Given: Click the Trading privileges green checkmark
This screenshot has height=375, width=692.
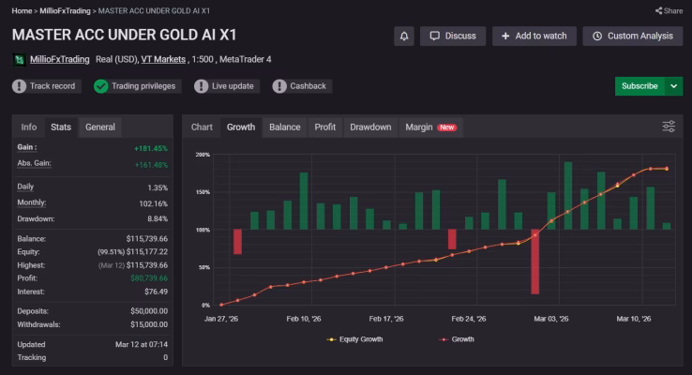Looking at the screenshot, I should [100, 86].
